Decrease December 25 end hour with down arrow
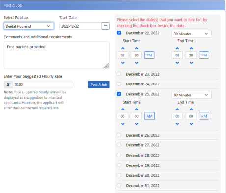 (x=177, y=124)
